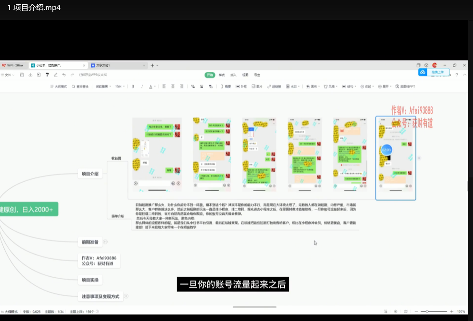The width and height of the screenshot is (473, 321).
Task: Select the 开始 ribbon tab
Action: click(x=210, y=75)
